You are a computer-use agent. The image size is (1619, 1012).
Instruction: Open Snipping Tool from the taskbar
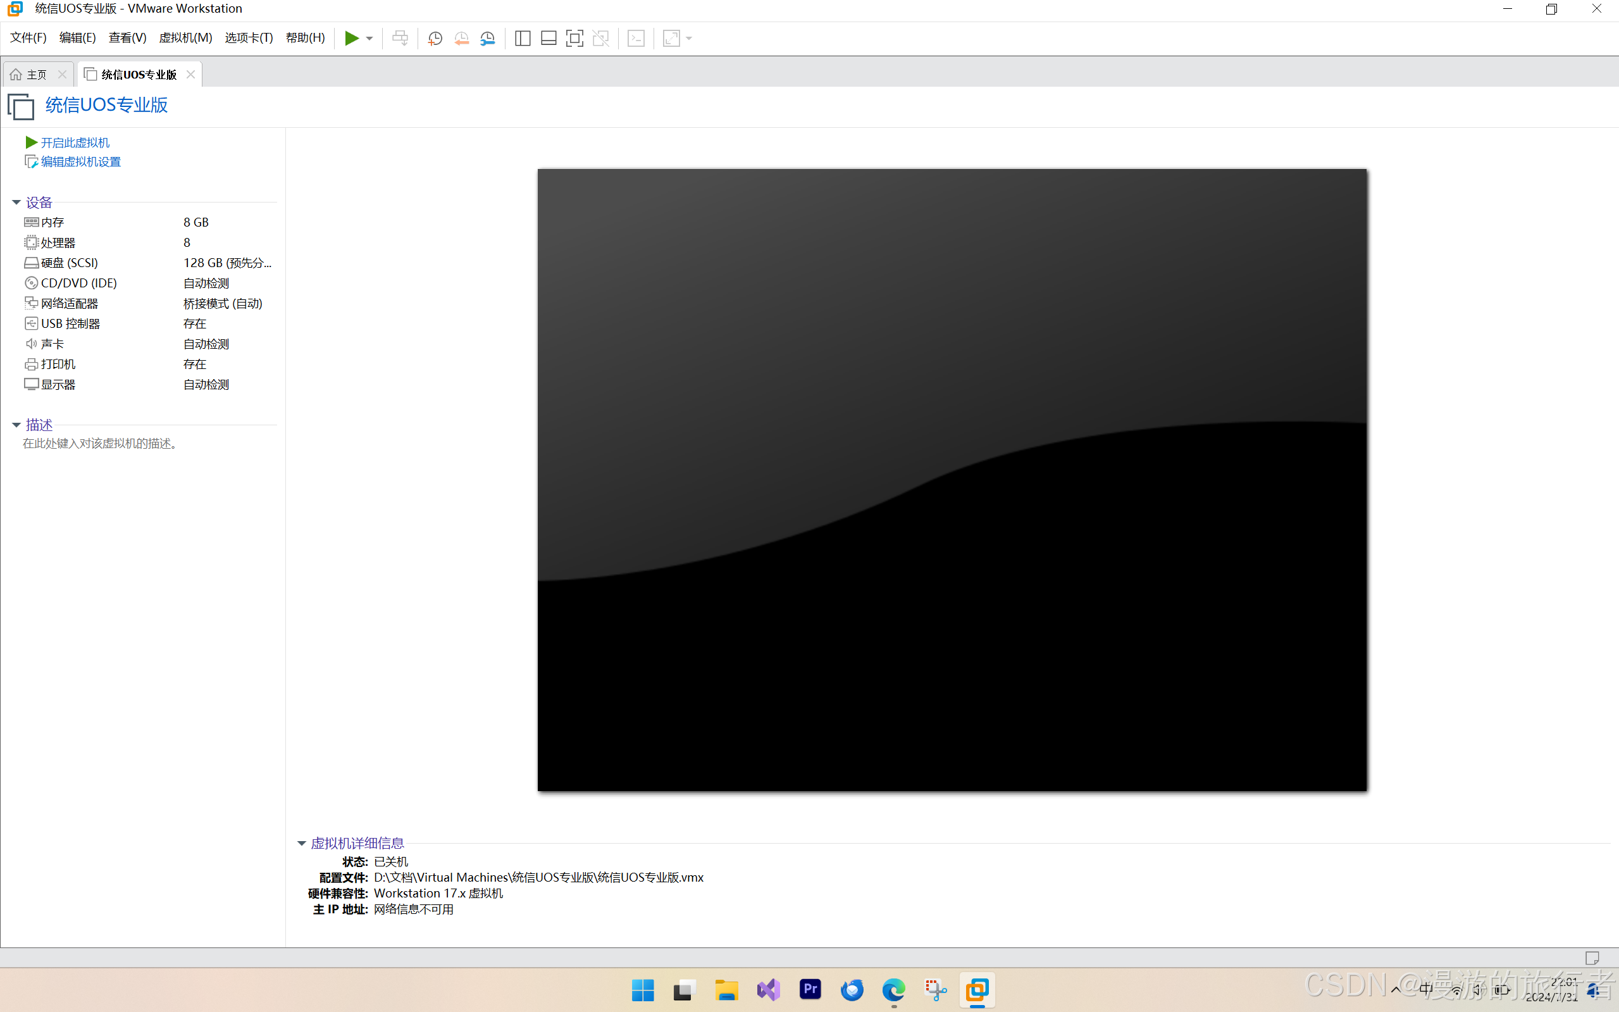point(935,990)
